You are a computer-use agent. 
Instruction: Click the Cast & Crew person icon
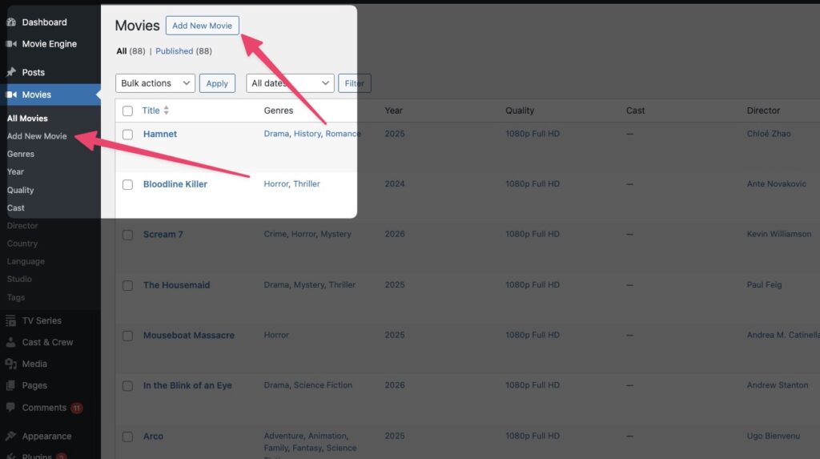pos(11,342)
